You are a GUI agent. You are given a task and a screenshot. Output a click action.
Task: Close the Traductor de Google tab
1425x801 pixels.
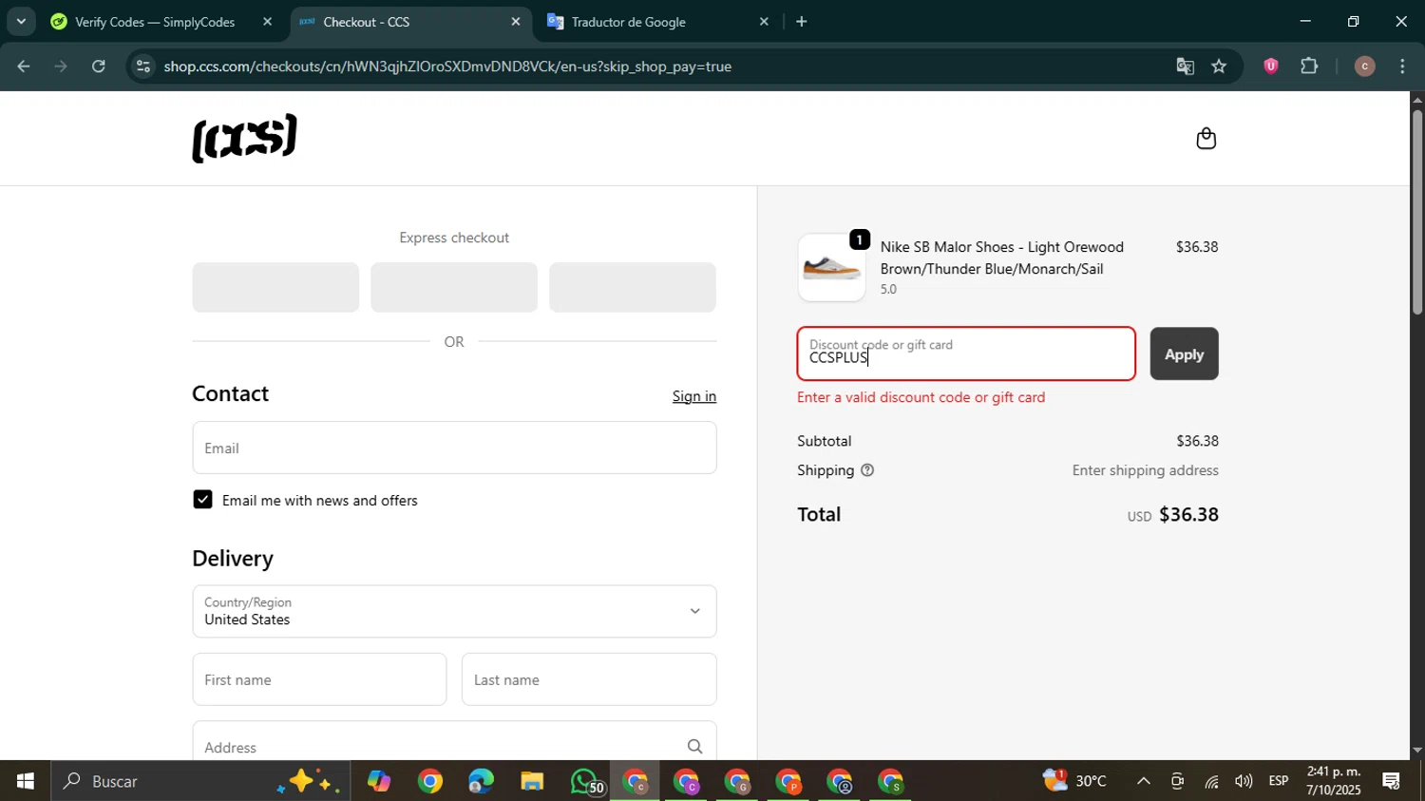[764, 22]
